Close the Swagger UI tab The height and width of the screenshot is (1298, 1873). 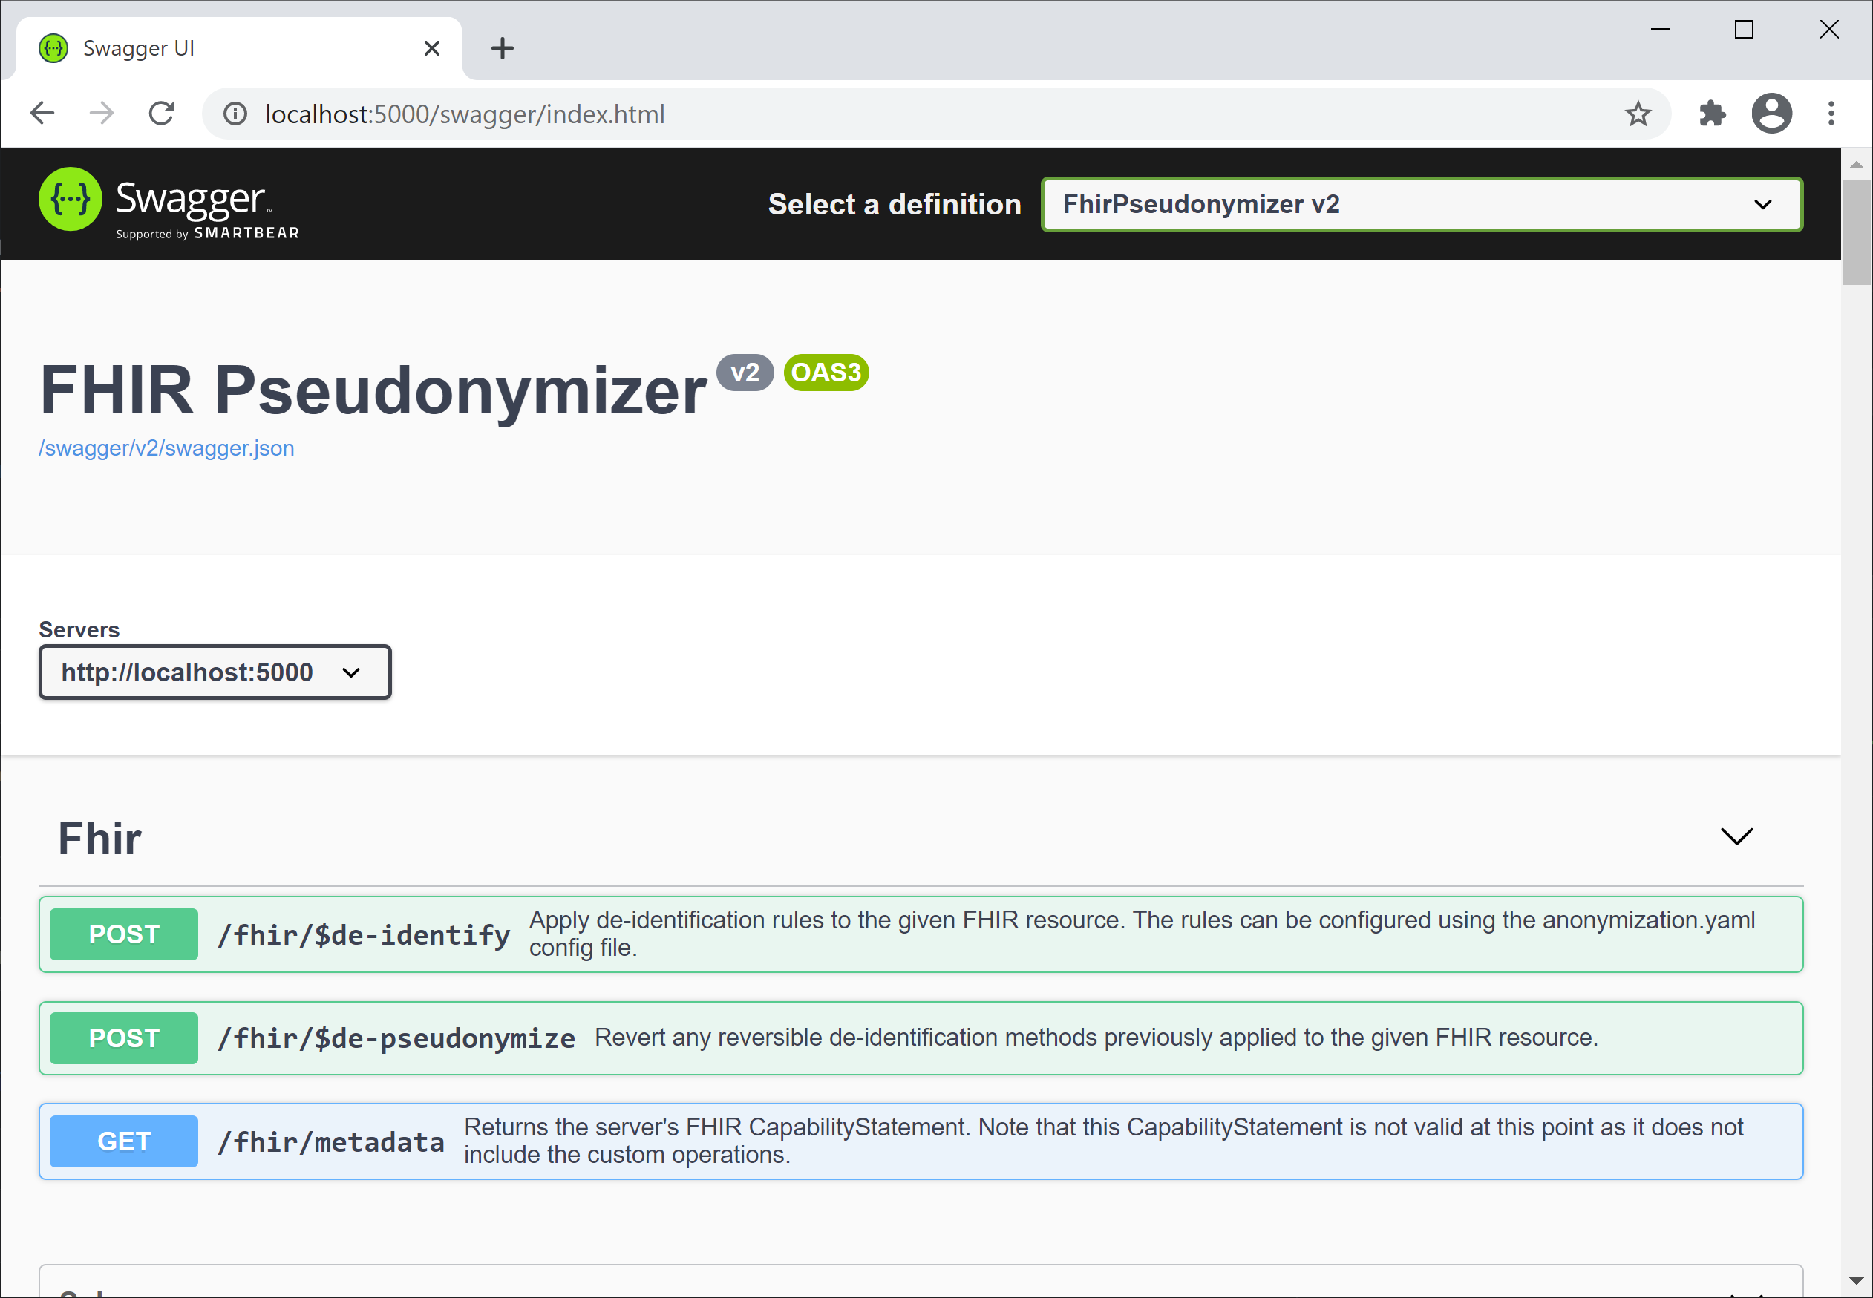(x=432, y=48)
